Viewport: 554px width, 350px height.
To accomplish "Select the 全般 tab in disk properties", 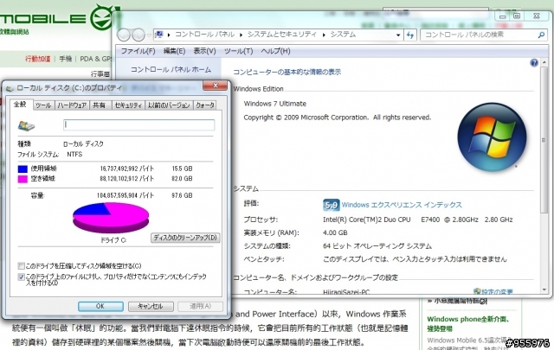I will click(20, 105).
